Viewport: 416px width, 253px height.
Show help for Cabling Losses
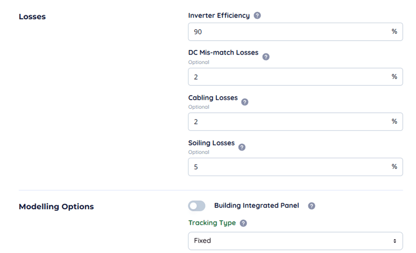click(x=245, y=102)
